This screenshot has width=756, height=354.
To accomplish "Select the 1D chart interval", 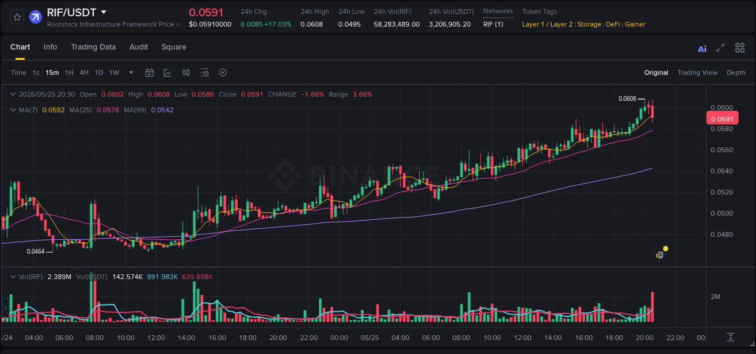I will (99, 72).
